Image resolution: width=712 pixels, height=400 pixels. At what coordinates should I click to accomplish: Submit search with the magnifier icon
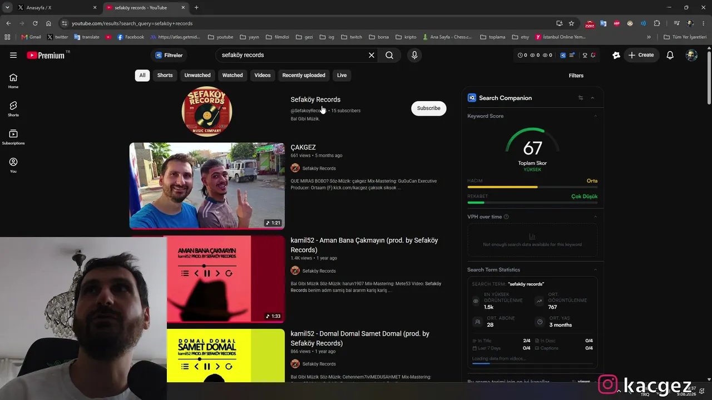point(389,55)
